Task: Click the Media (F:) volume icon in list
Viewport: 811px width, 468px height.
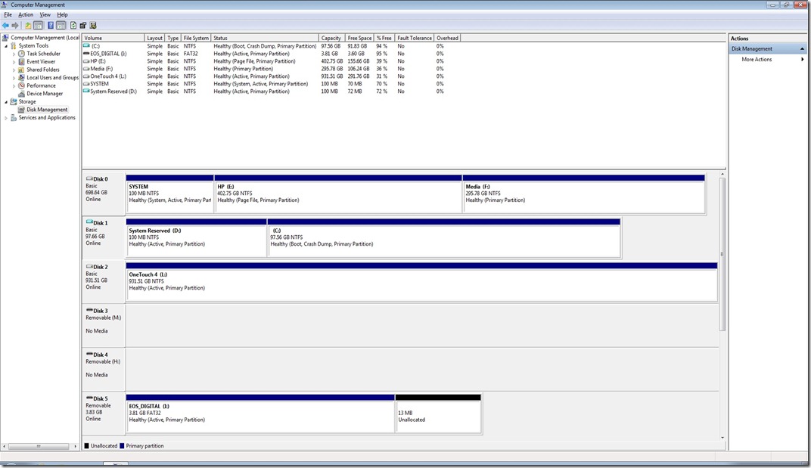Action: (86, 68)
